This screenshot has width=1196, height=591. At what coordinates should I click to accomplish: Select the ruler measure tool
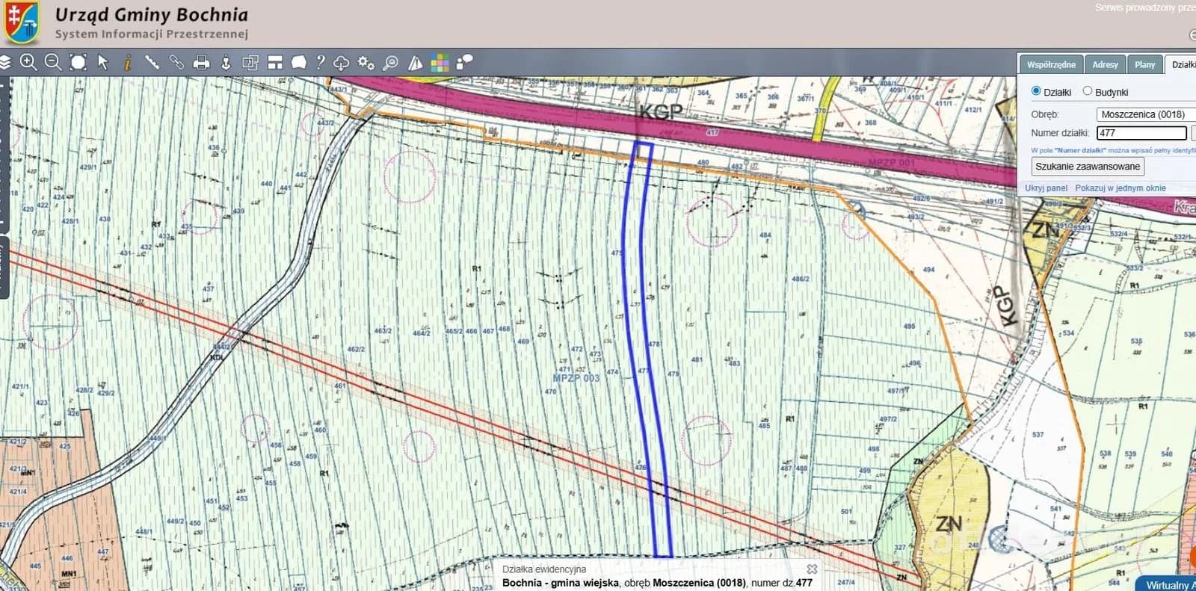pos(152,62)
